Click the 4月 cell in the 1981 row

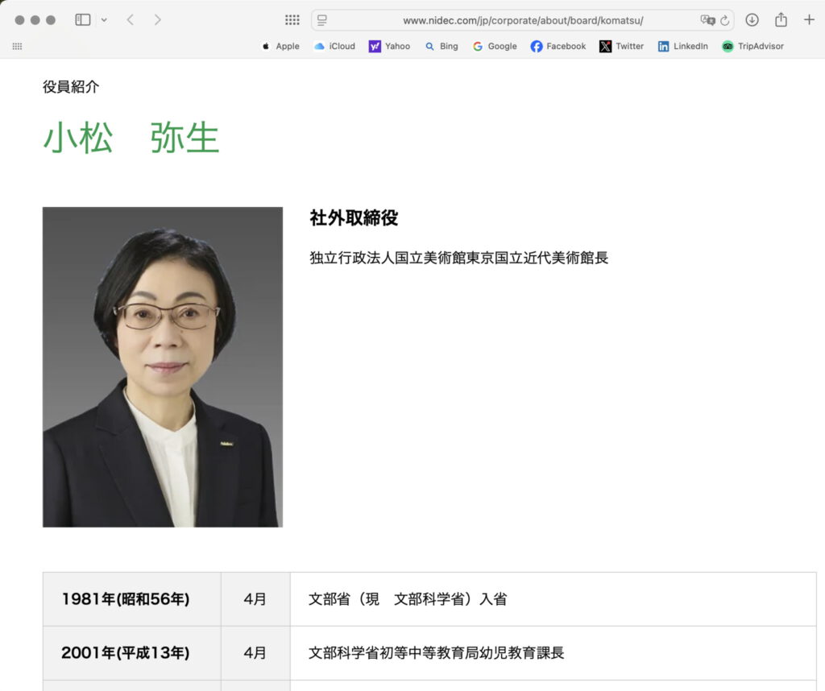tap(255, 599)
